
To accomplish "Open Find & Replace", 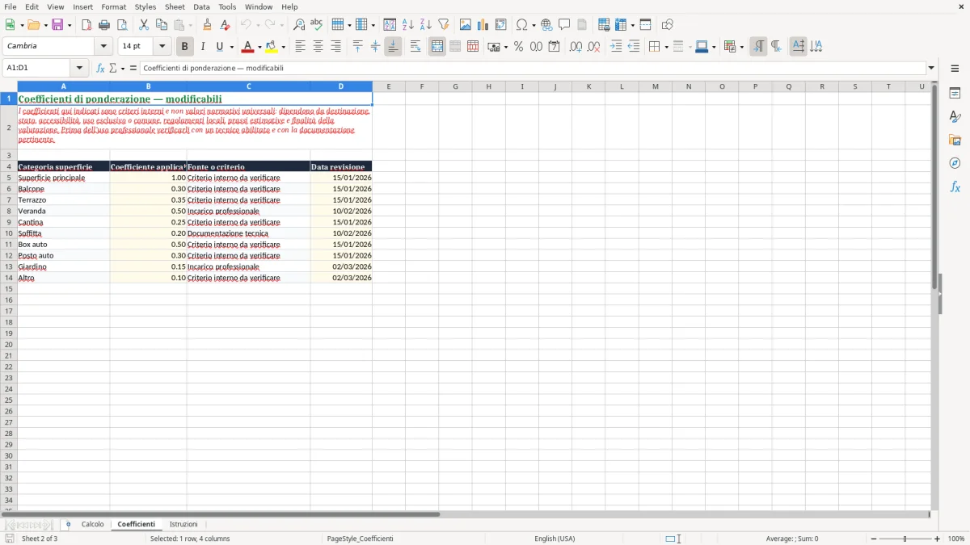I will point(299,25).
